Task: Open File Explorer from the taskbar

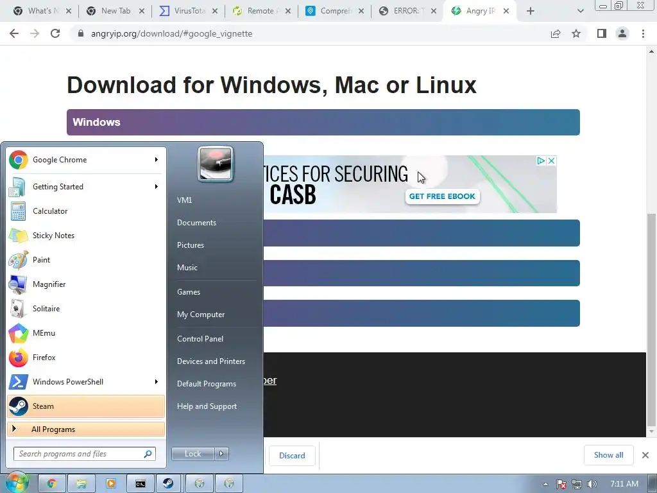Action: coord(81,484)
